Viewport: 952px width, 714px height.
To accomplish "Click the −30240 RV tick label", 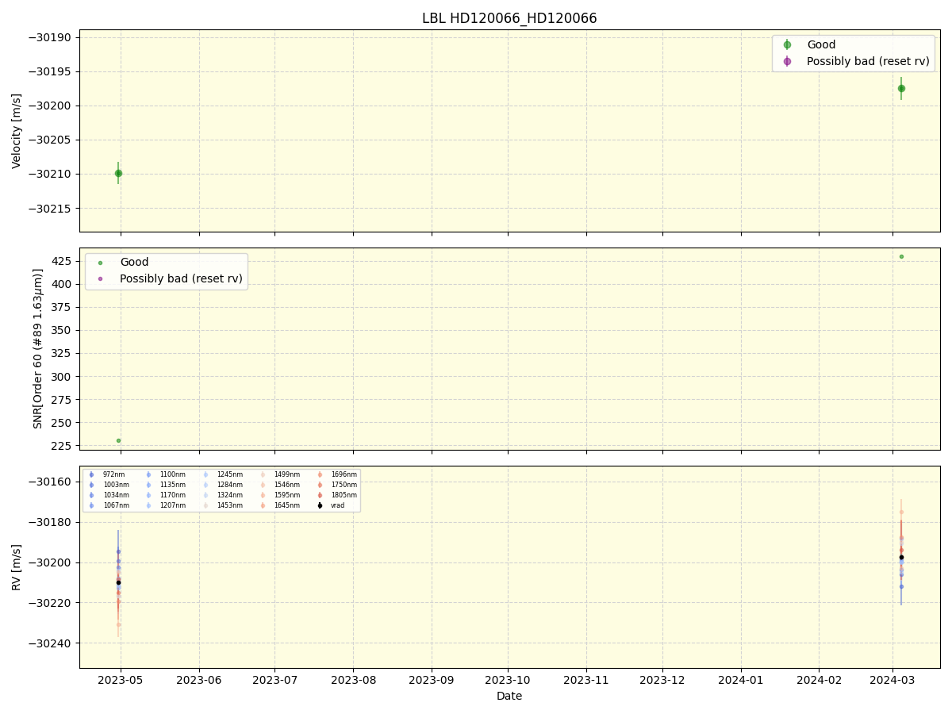I will (51, 643).
